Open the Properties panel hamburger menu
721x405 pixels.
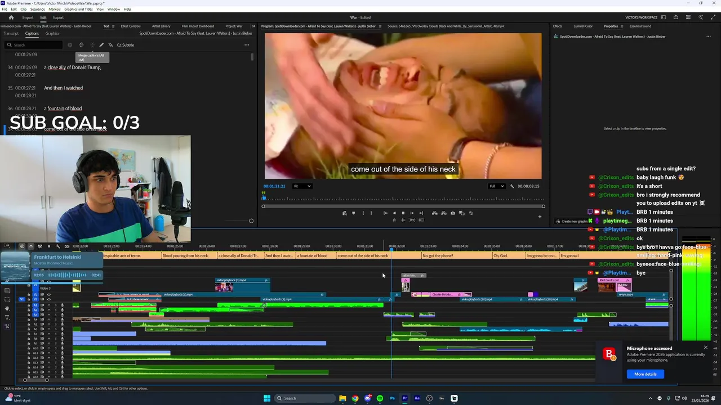click(621, 26)
